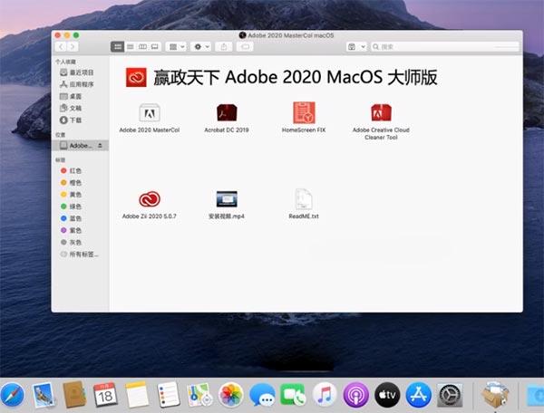
Task: Open Apple TV from the Dock
Action: click(x=387, y=395)
